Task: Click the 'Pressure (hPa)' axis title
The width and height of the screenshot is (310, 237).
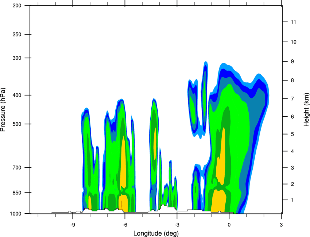Action: (x=3, y=110)
